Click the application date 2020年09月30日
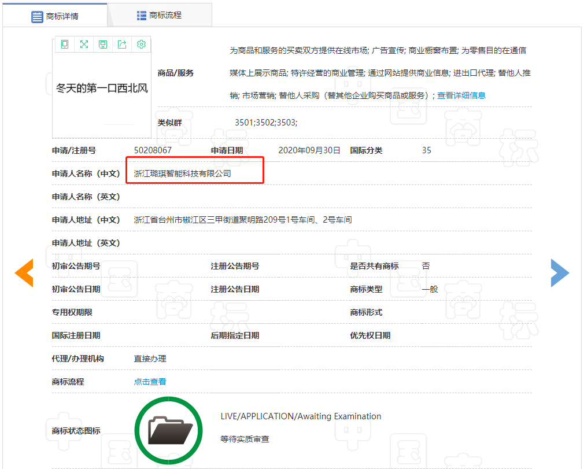Screen dimensions: 584x469 click(x=309, y=150)
